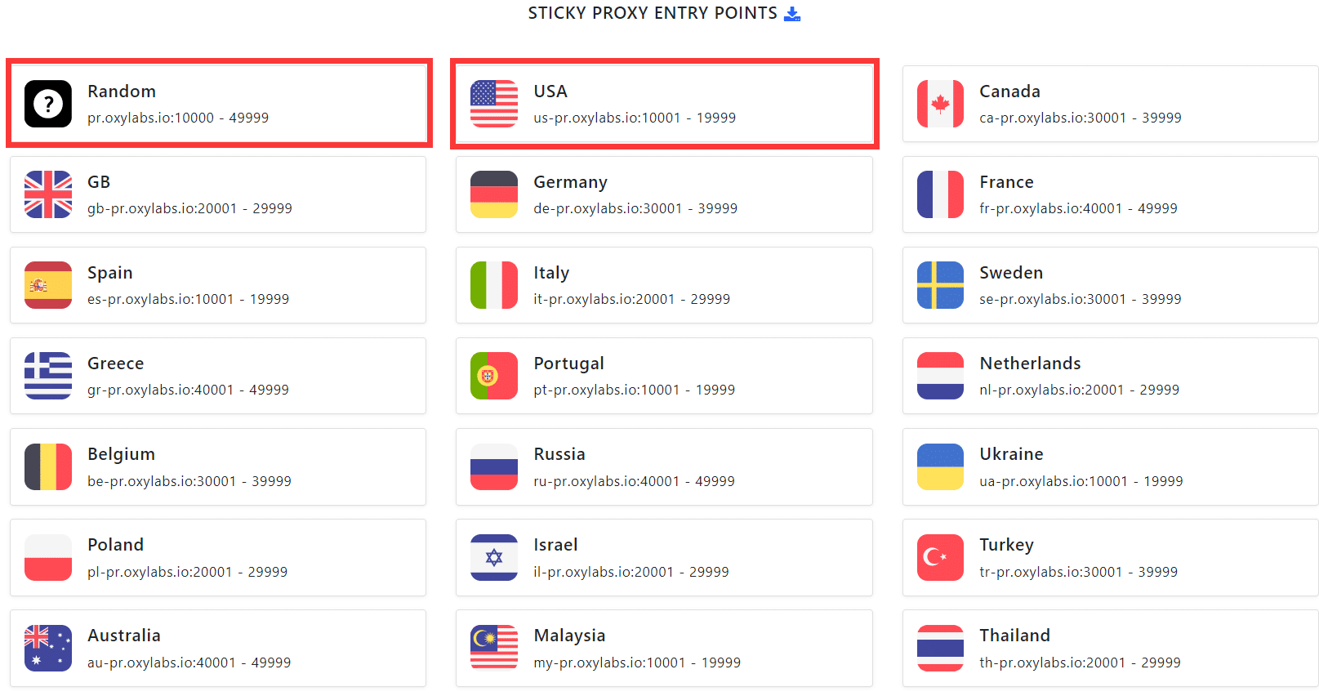Viewport: 1319px width, 696px height.
Task: Click the Random question mark icon
Action: pyautogui.click(x=48, y=104)
